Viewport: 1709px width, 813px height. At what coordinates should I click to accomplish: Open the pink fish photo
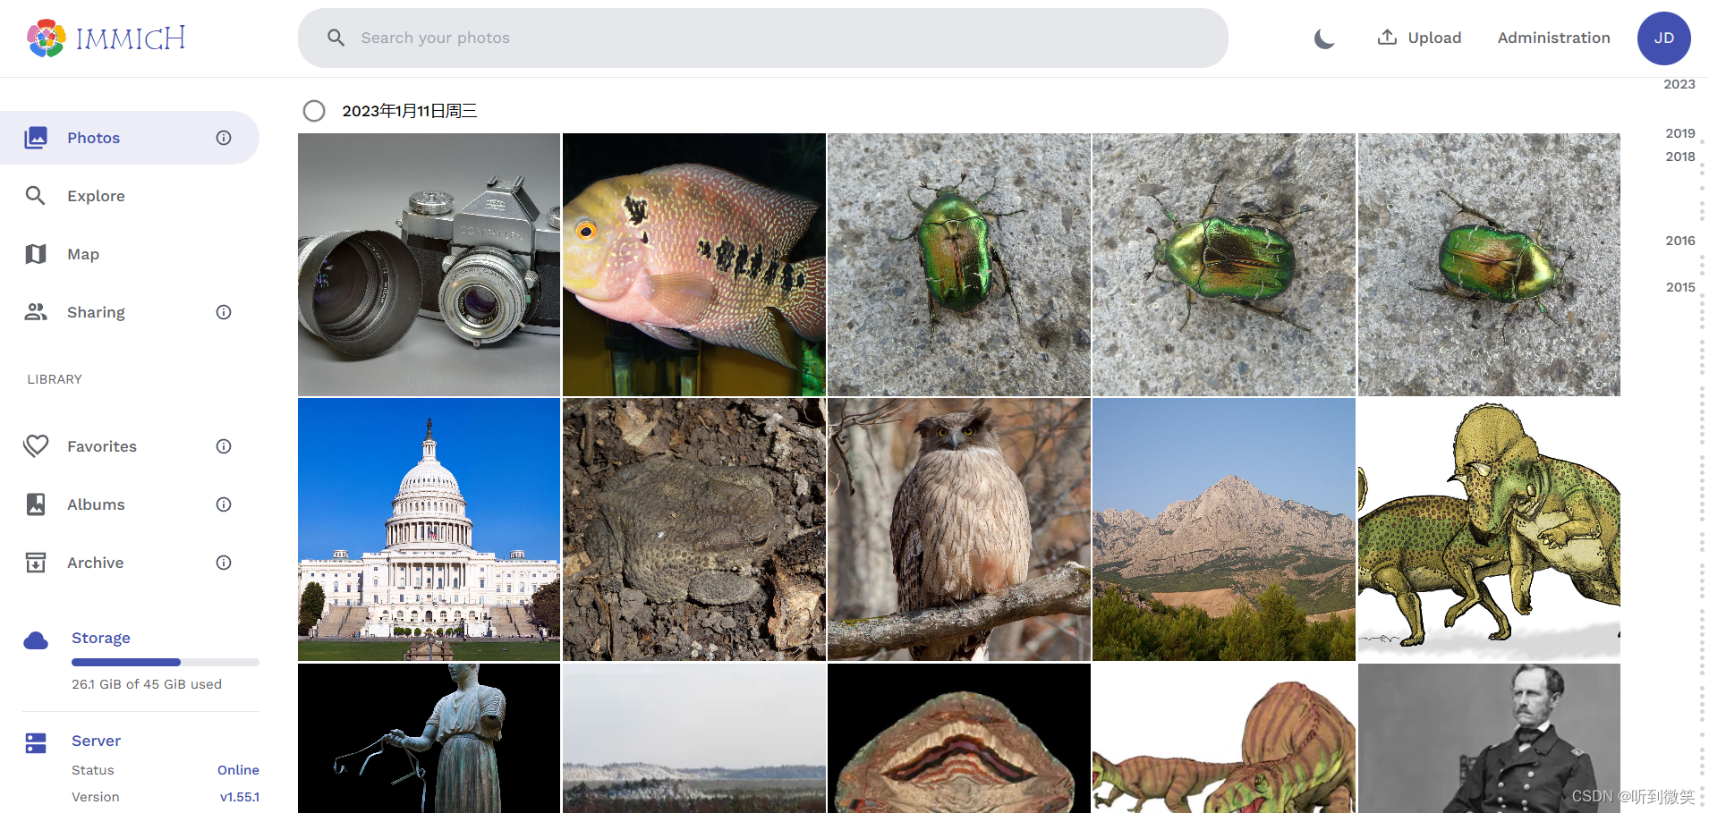(693, 265)
